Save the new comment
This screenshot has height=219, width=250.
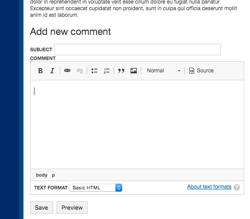coord(42,208)
